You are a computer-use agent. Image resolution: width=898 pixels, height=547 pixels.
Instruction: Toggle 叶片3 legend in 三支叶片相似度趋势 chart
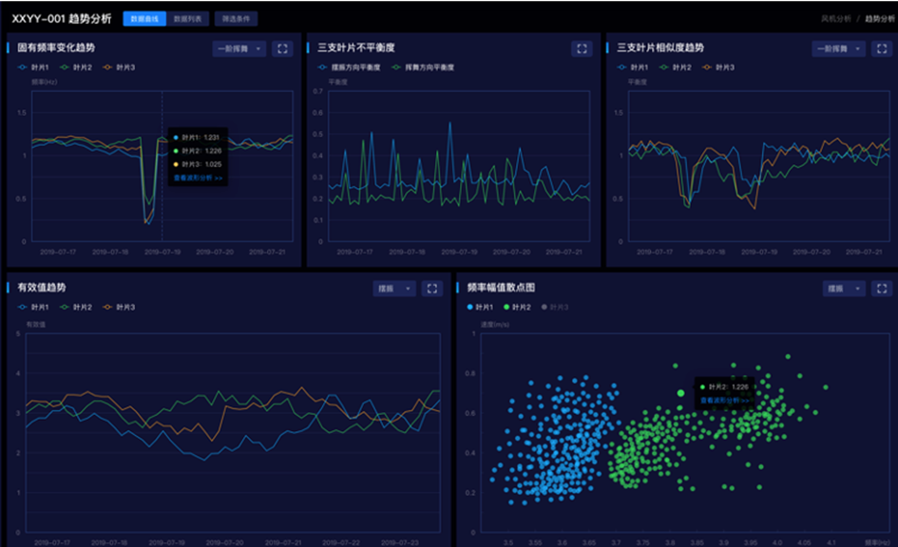tap(718, 67)
